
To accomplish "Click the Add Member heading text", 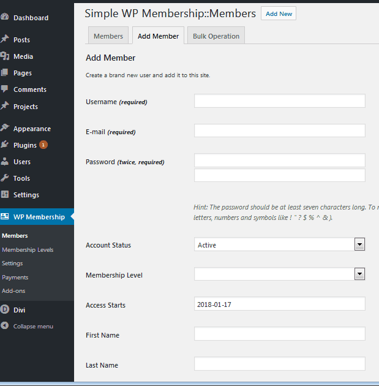I will [x=110, y=58].
